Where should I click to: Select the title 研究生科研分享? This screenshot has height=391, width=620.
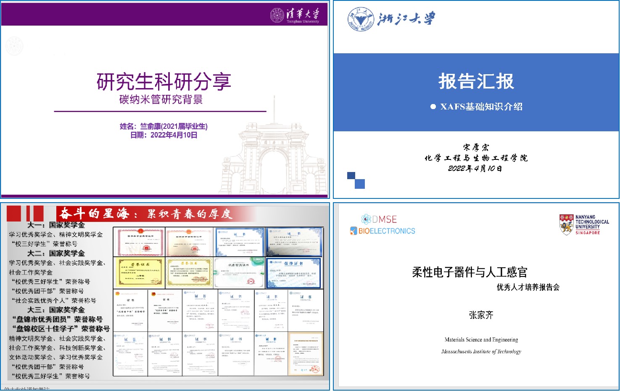pos(164,82)
